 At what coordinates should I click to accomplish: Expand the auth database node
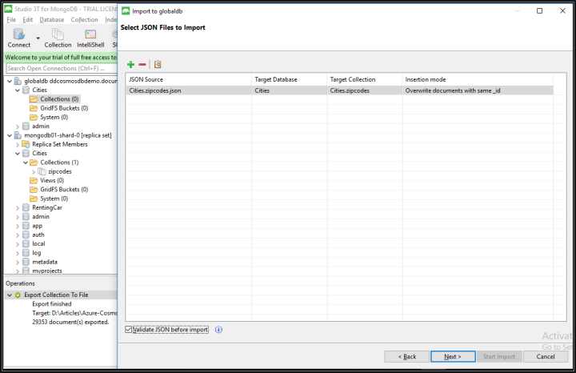tap(18, 235)
